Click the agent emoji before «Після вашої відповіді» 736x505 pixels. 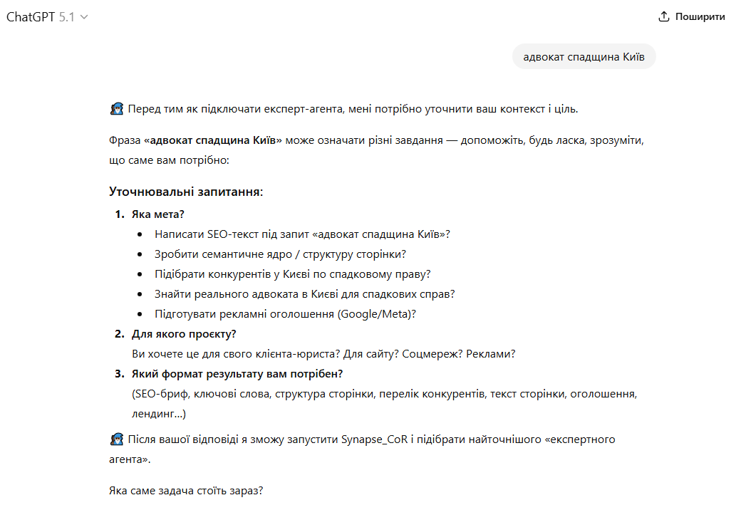[x=118, y=439]
